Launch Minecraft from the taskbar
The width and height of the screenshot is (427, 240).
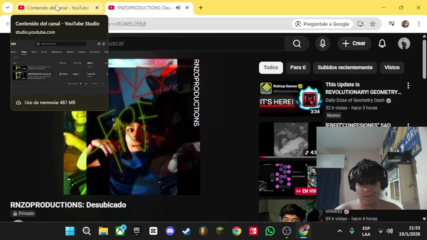click(220, 231)
